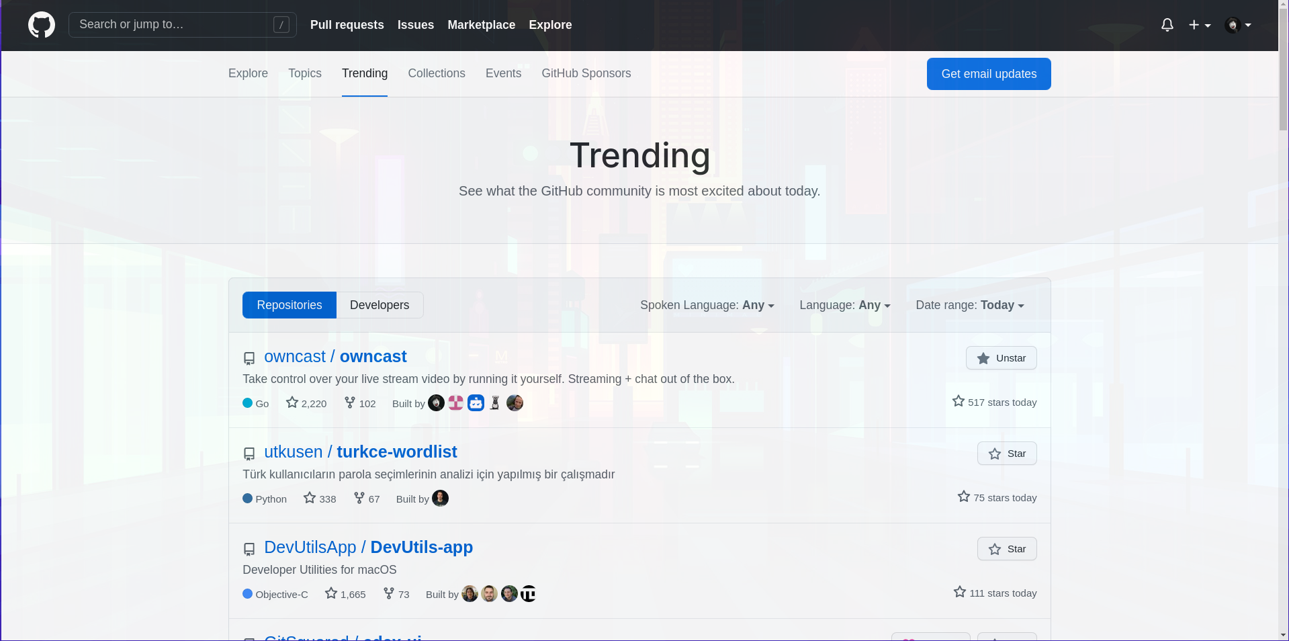
Task: View turkce-wordlist stargazers 338
Action: (x=320, y=499)
